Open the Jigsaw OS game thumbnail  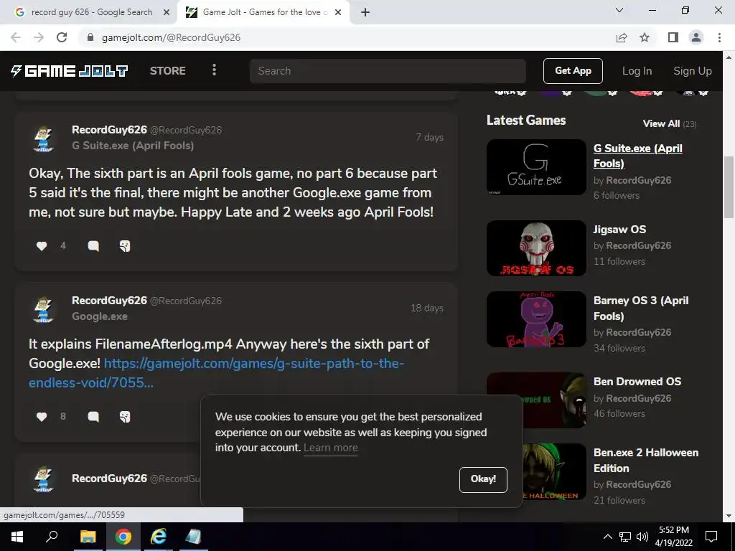(x=536, y=248)
